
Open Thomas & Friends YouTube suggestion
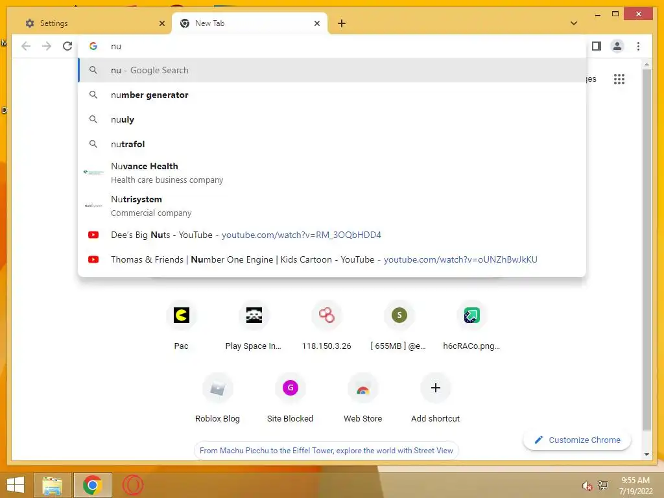(x=332, y=259)
